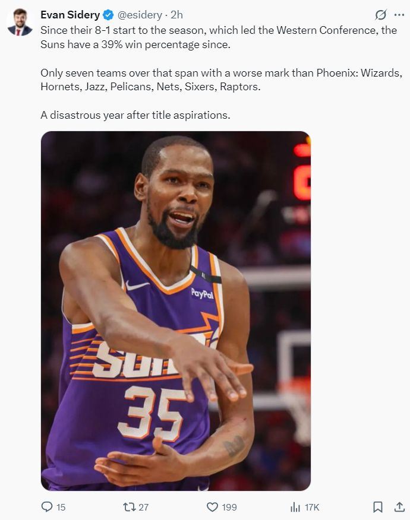
Task: Repost using the retweet arrows icon
Action: (129, 507)
